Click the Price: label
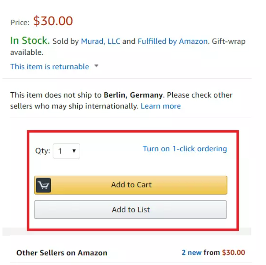Image resolution: width=266 pixels, height=265 pixels. pos(20,23)
